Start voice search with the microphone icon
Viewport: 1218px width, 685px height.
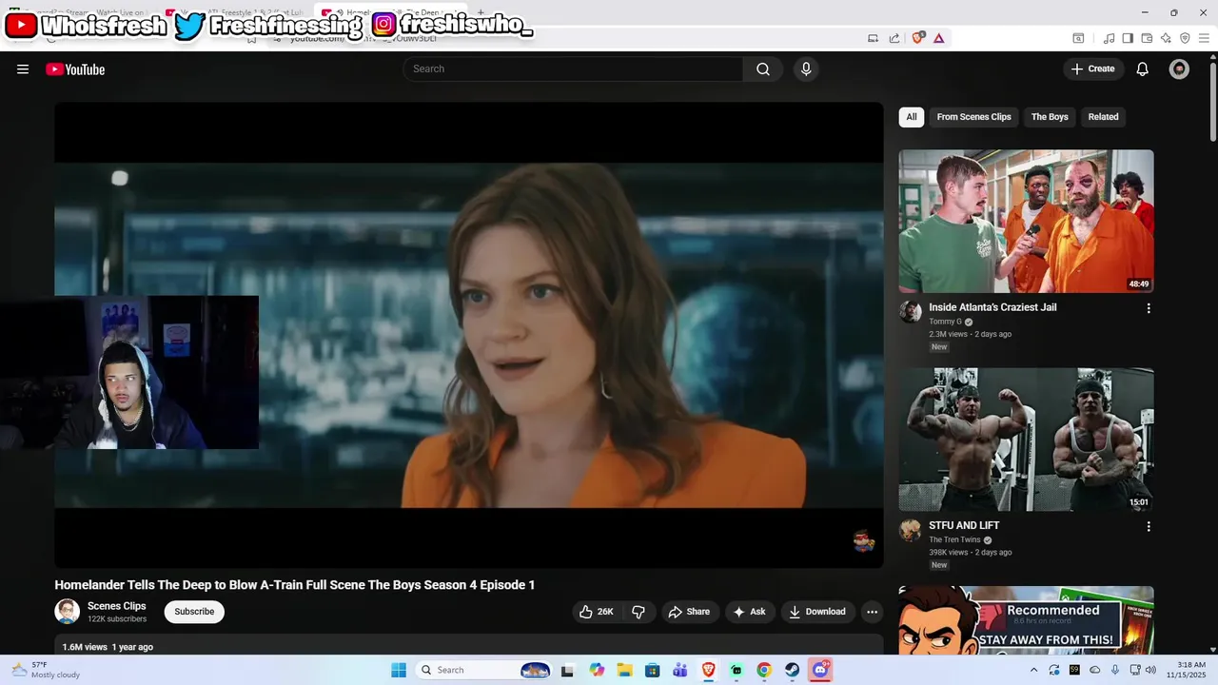click(806, 68)
